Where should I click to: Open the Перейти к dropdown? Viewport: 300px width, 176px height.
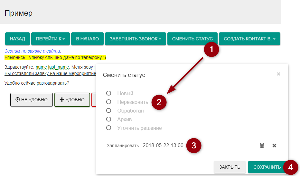click(x=50, y=39)
